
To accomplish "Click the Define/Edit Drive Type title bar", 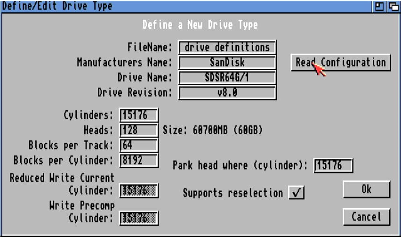I will (188, 6).
